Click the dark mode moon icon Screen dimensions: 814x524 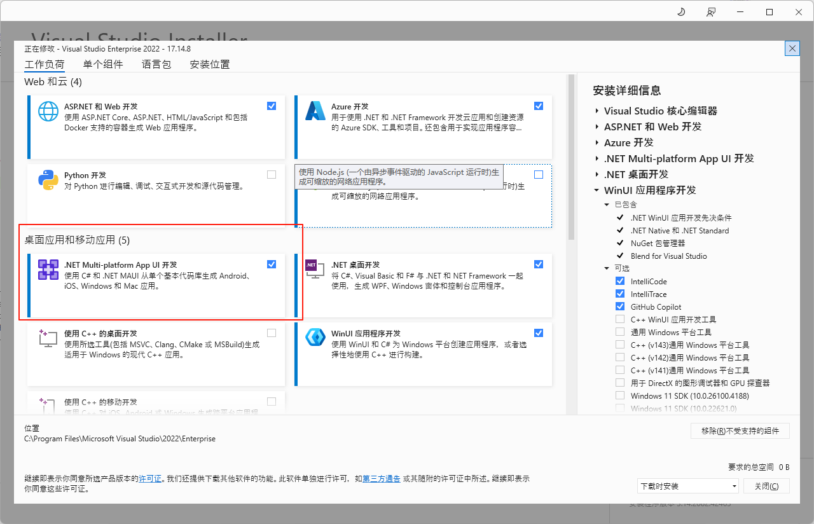click(x=681, y=12)
